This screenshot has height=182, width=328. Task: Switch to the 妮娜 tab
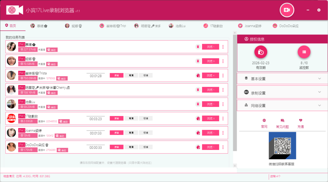point(73,26)
